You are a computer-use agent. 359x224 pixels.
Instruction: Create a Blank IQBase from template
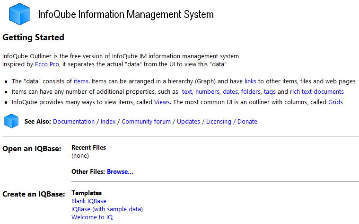pyautogui.click(x=89, y=201)
